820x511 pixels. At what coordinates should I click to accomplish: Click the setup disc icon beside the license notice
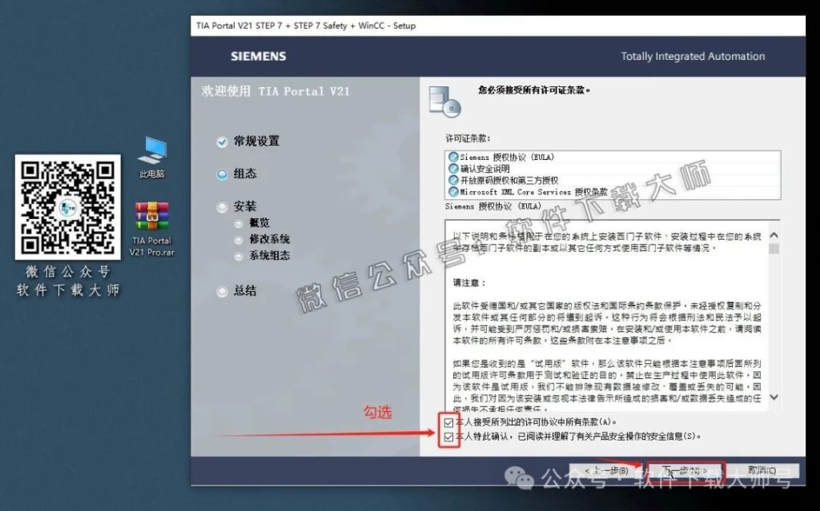[x=444, y=100]
